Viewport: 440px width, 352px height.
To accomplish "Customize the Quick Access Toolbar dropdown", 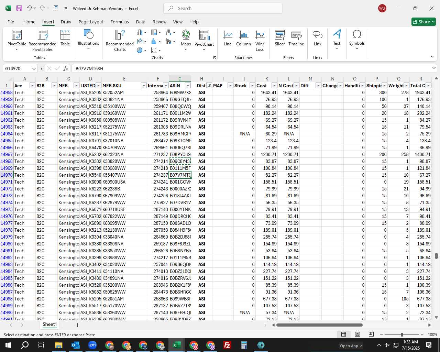I will tap(66, 8).
